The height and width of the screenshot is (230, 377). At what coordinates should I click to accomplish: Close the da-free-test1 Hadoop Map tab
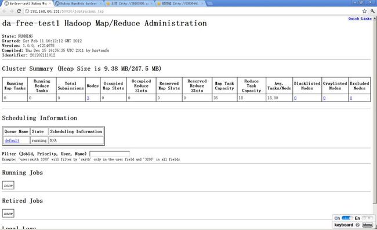pos(50,3)
